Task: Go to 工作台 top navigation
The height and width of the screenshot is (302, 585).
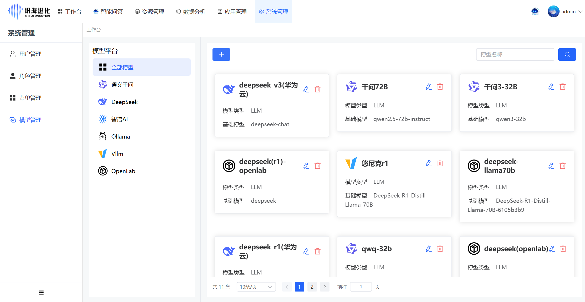Action: [x=70, y=12]
